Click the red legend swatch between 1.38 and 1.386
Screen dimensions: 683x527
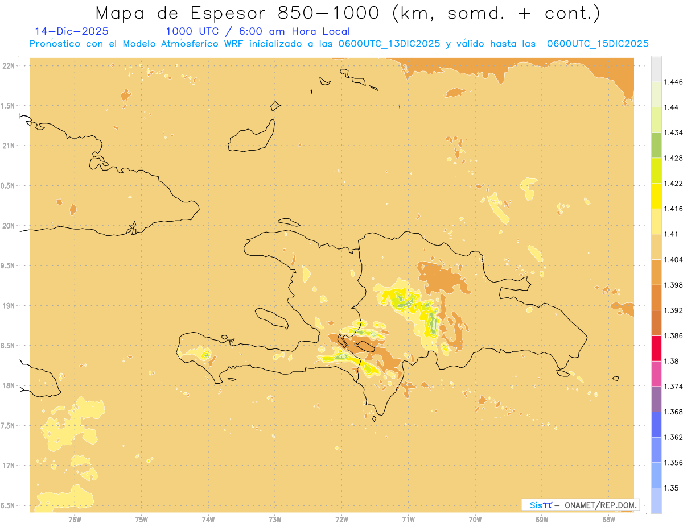656,348
